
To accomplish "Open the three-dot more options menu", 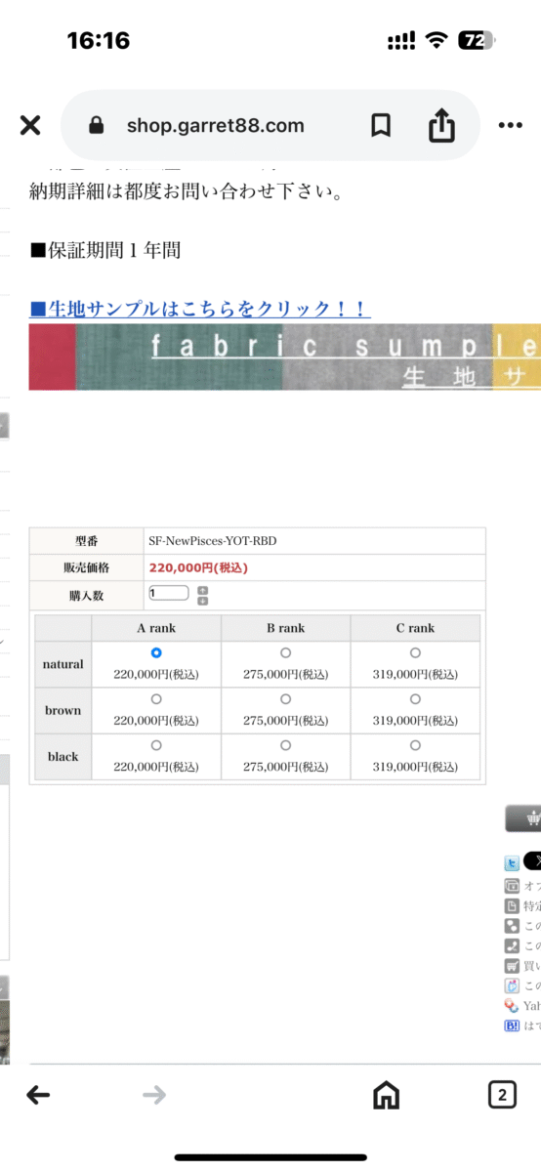I will point(511,125).
